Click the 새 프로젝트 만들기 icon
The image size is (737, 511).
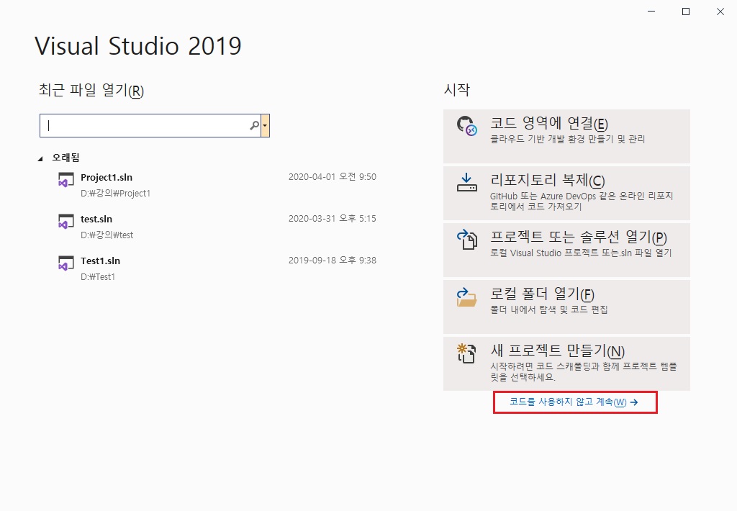click(x=466, y=353)
